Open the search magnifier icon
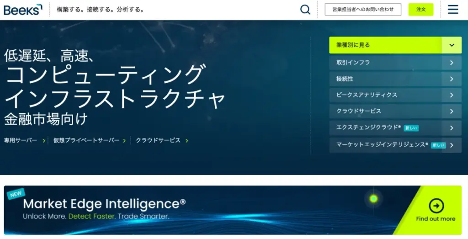468x239 pixels. coord(305,10)
